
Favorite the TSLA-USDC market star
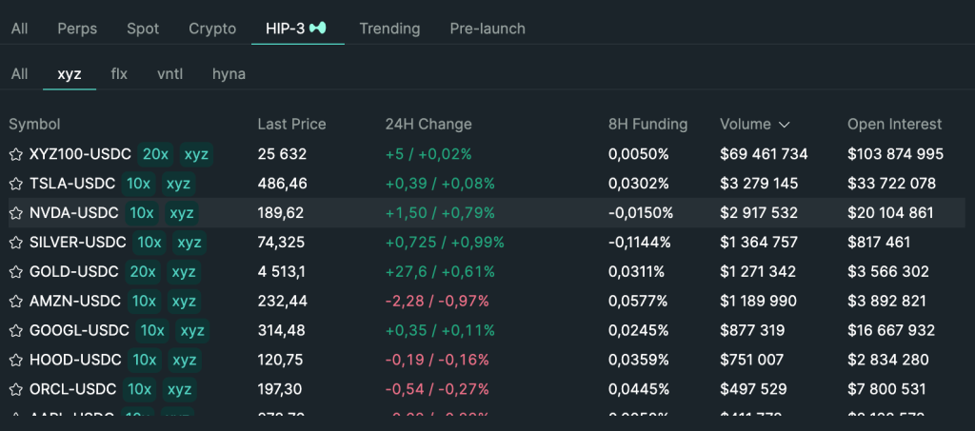pos(15,184)
